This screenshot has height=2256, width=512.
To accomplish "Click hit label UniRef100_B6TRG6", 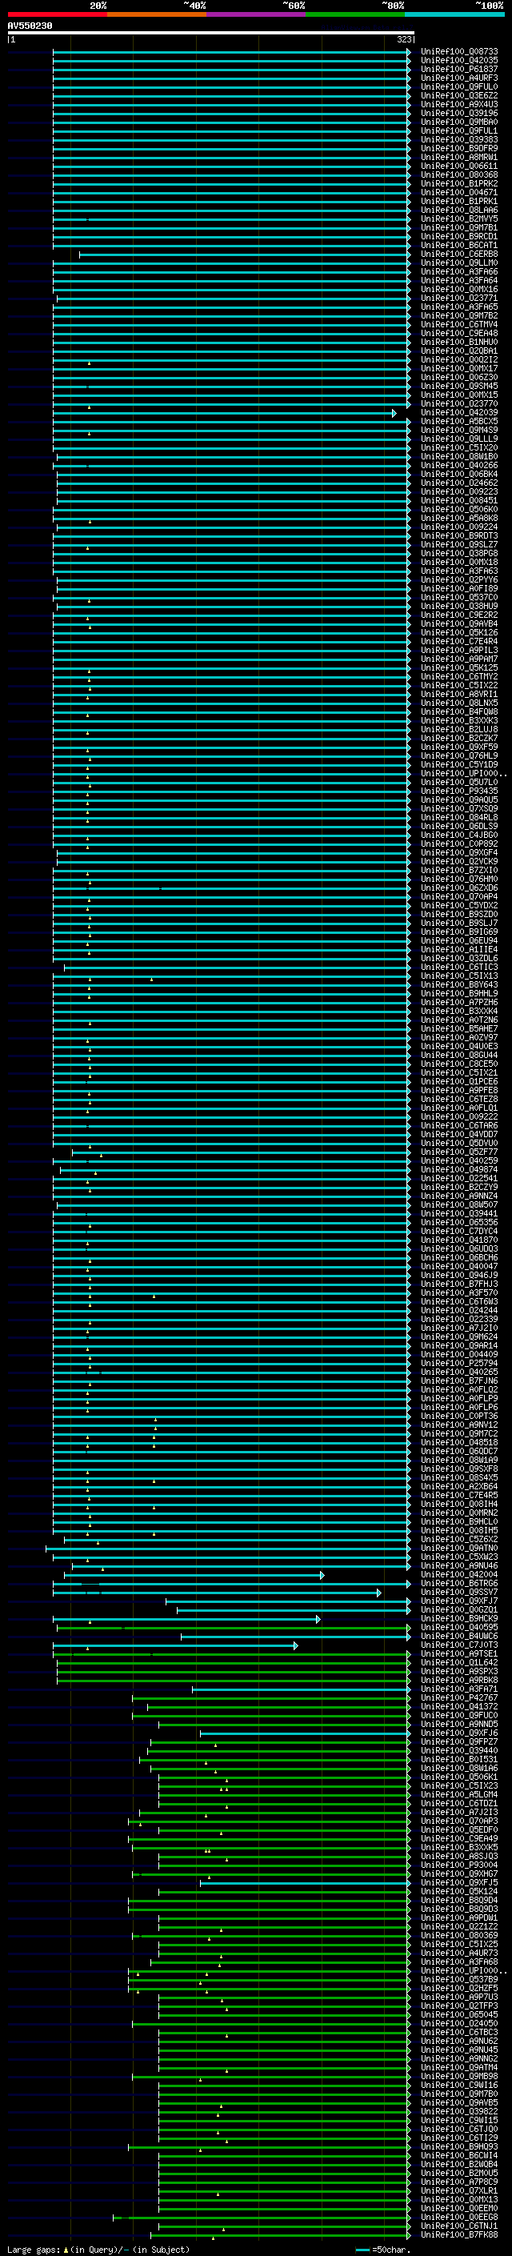I will (x=459, y=1584).
